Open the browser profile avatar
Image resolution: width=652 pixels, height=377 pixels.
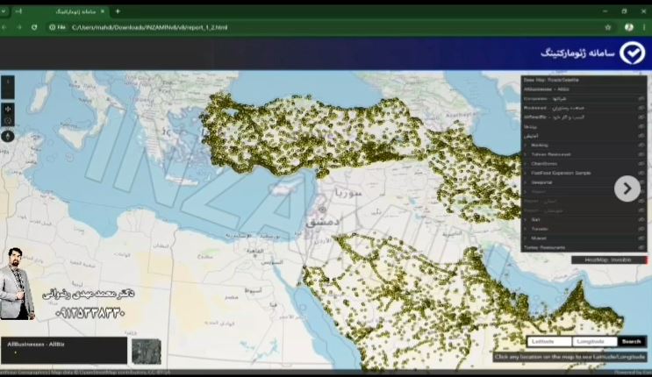[x=628, y=27]
